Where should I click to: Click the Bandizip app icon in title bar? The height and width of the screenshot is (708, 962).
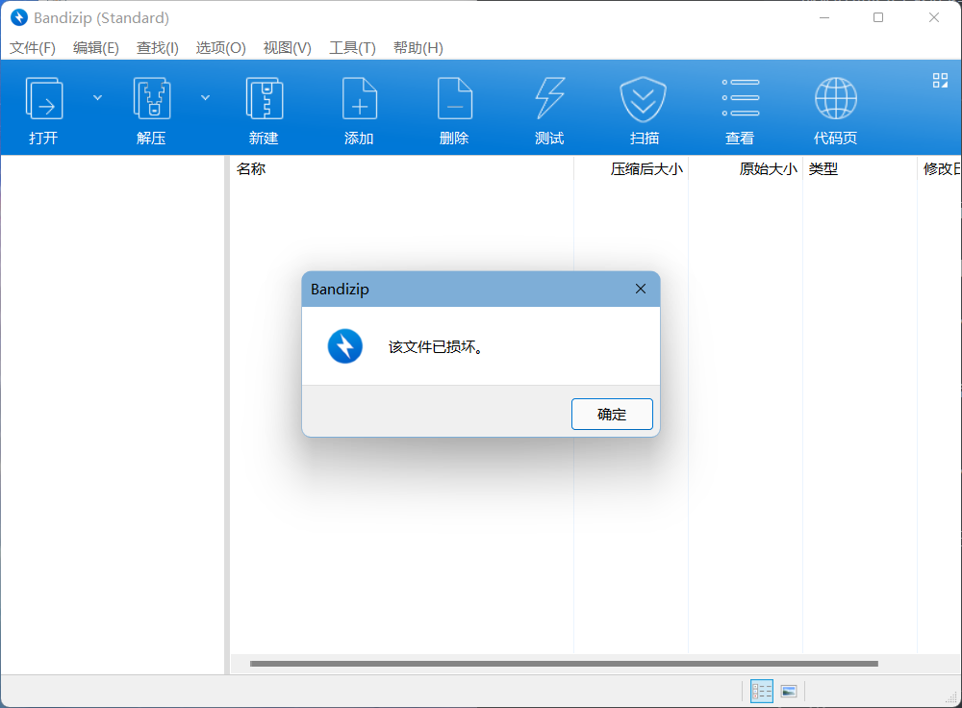(19, 17)
